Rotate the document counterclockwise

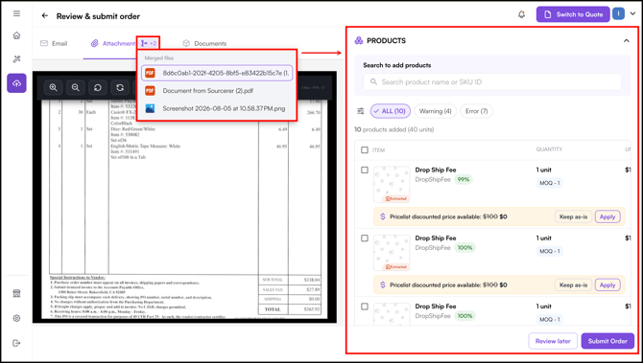pyautogui.click(x=98, y=87)
